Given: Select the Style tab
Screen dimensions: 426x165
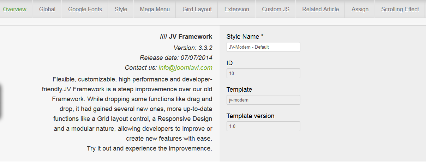Looking at the screenshot, I should tap(121, 9).
